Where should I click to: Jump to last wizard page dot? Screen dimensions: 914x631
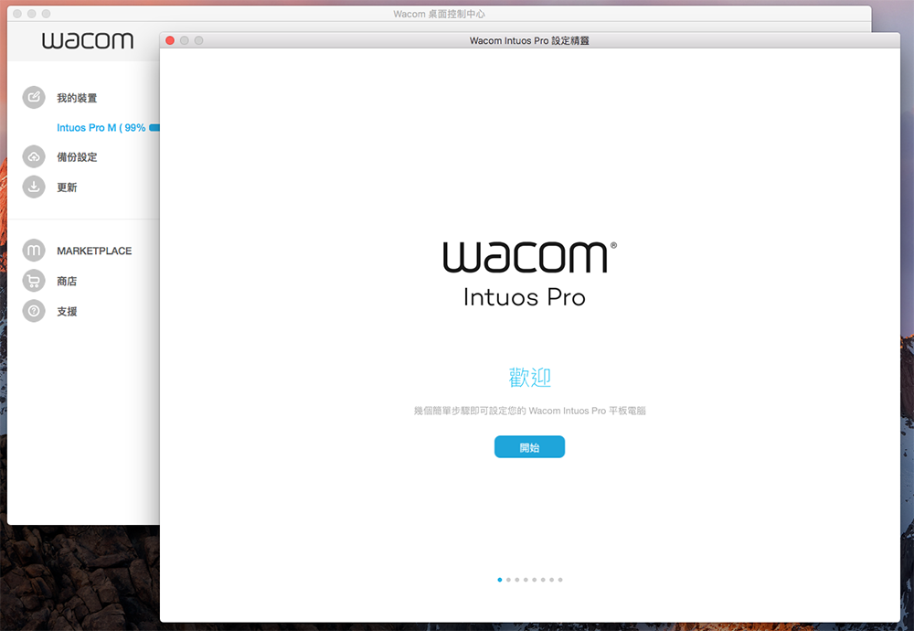coord(560,580)
